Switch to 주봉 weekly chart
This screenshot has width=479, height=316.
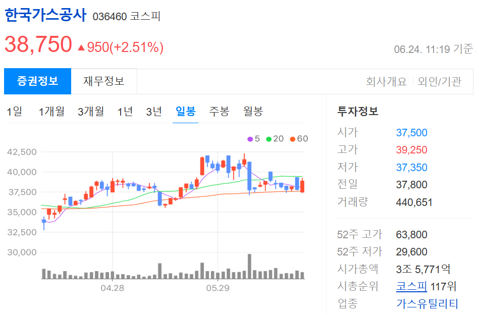coord(219,112)
